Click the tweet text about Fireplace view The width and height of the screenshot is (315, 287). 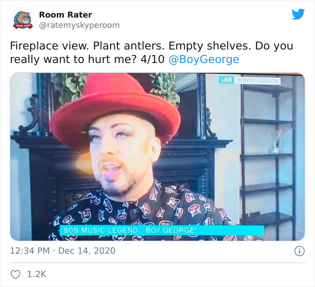tap(152, 53)
